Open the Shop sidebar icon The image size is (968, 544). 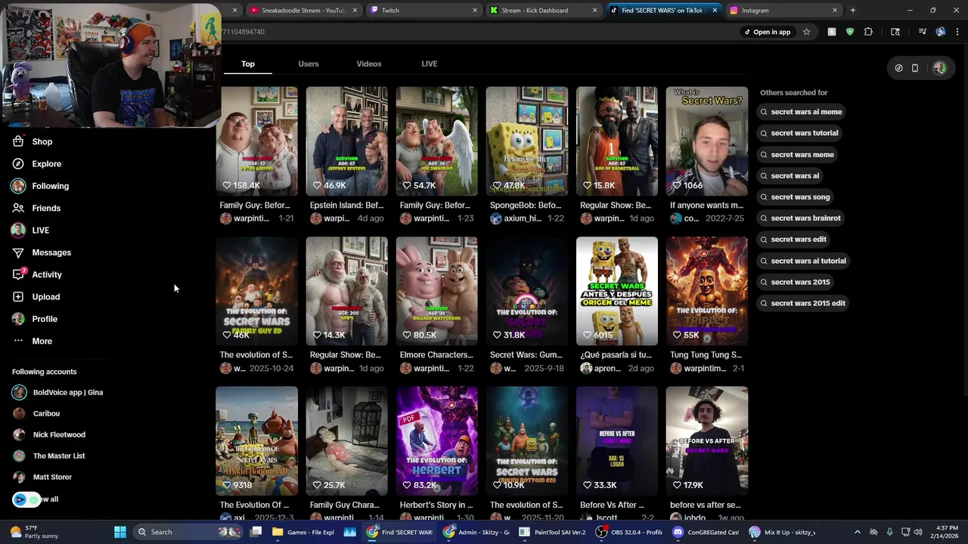point(18,141)
